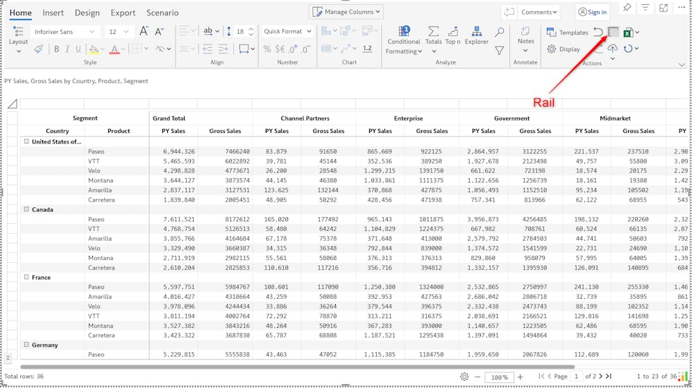Click the Rail toggle icon in Actions
Viewport: 694px width, 389px height.
pyautogui.click(x=613, y=32)
